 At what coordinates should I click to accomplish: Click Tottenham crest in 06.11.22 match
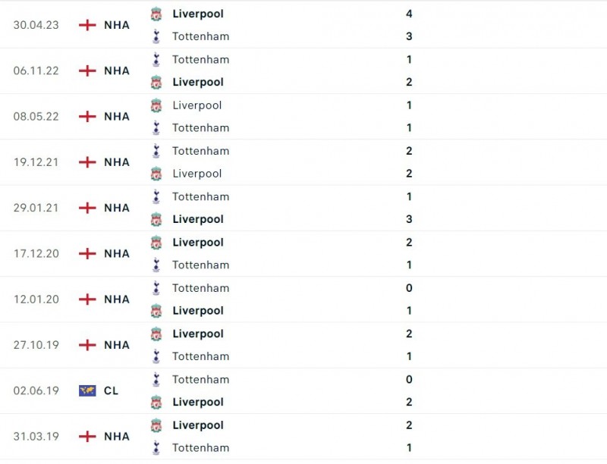(x=156, y=59)
